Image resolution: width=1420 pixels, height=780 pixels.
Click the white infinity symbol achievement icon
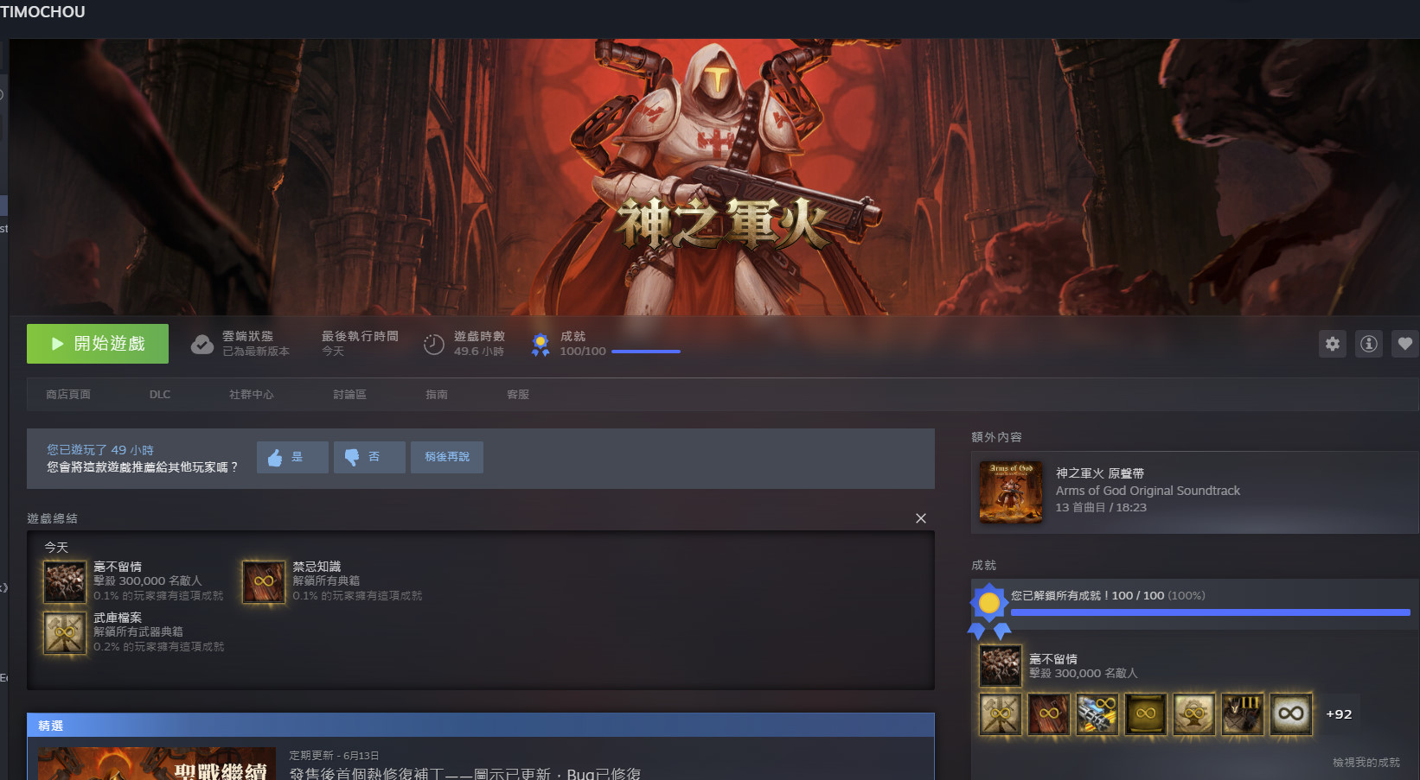(x=1291, y=714)
